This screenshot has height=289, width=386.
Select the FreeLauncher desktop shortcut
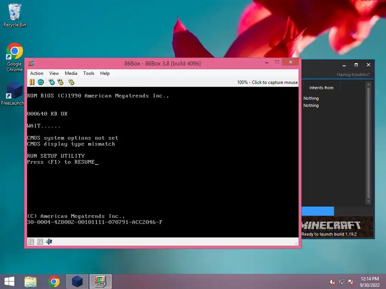(12, 94)
